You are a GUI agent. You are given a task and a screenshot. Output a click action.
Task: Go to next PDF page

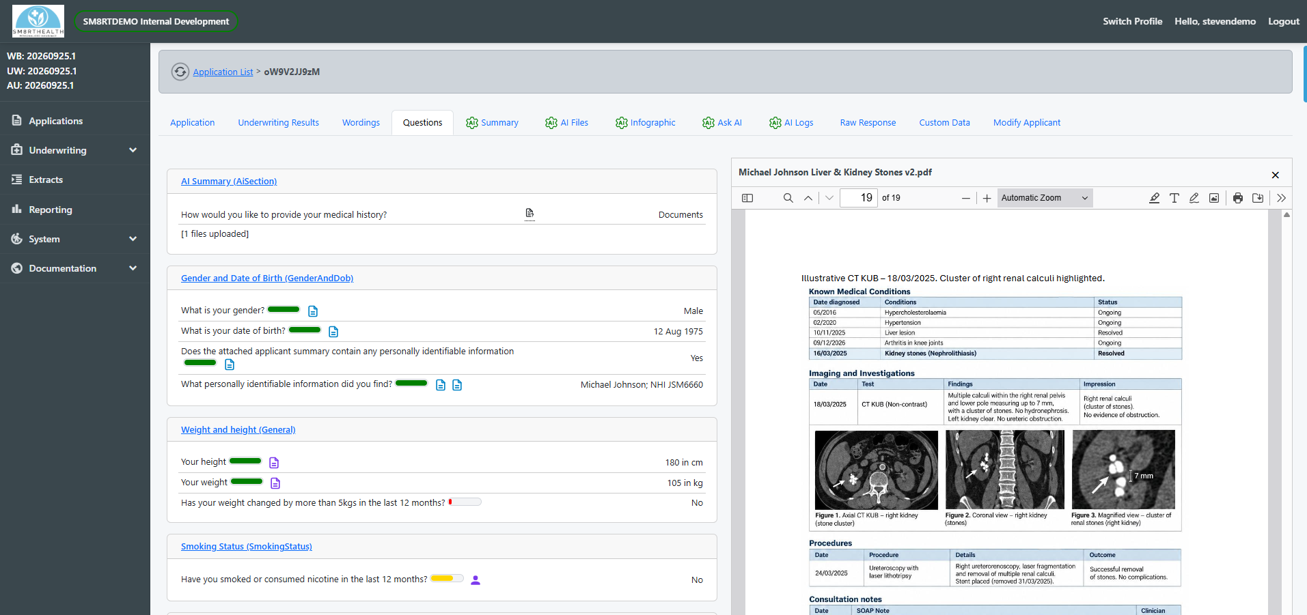pos(829,198)
